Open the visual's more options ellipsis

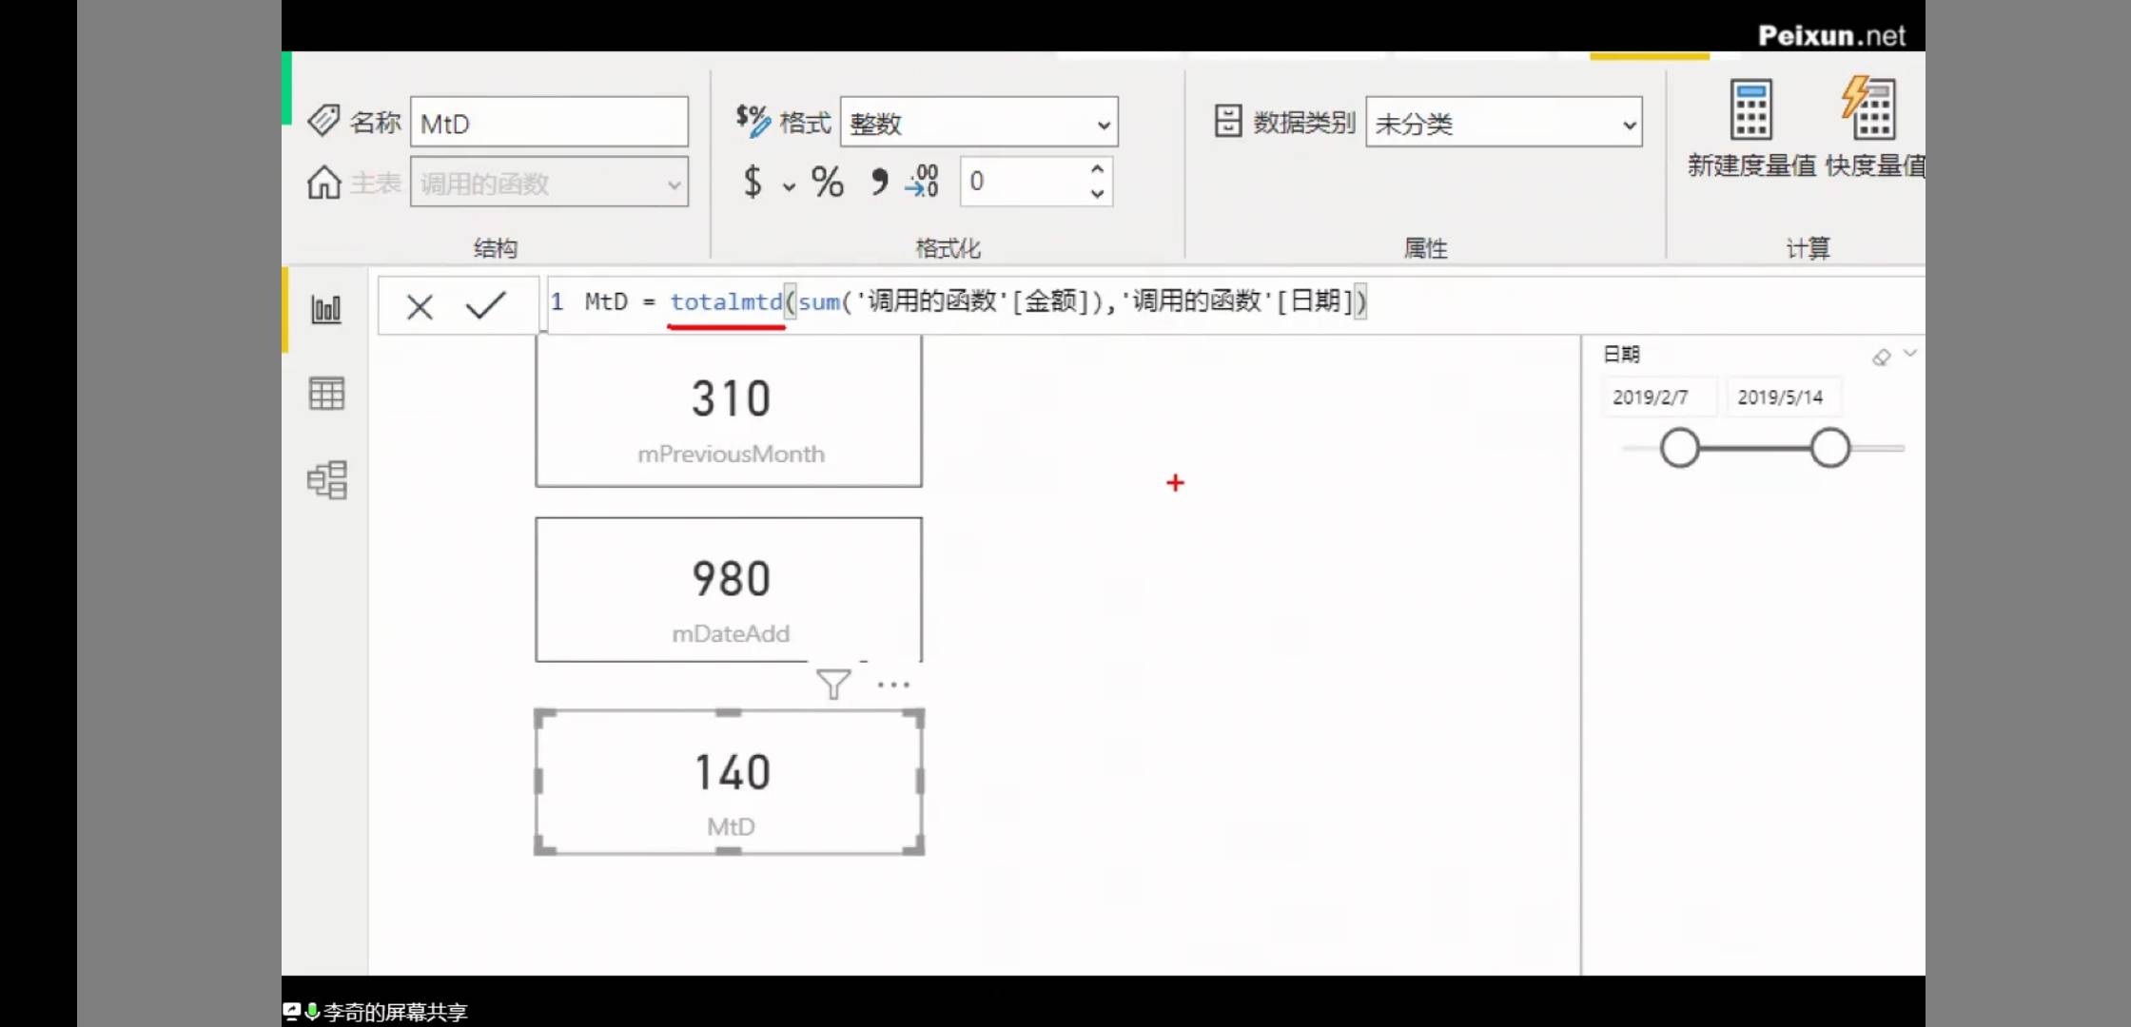pos(893,684)
